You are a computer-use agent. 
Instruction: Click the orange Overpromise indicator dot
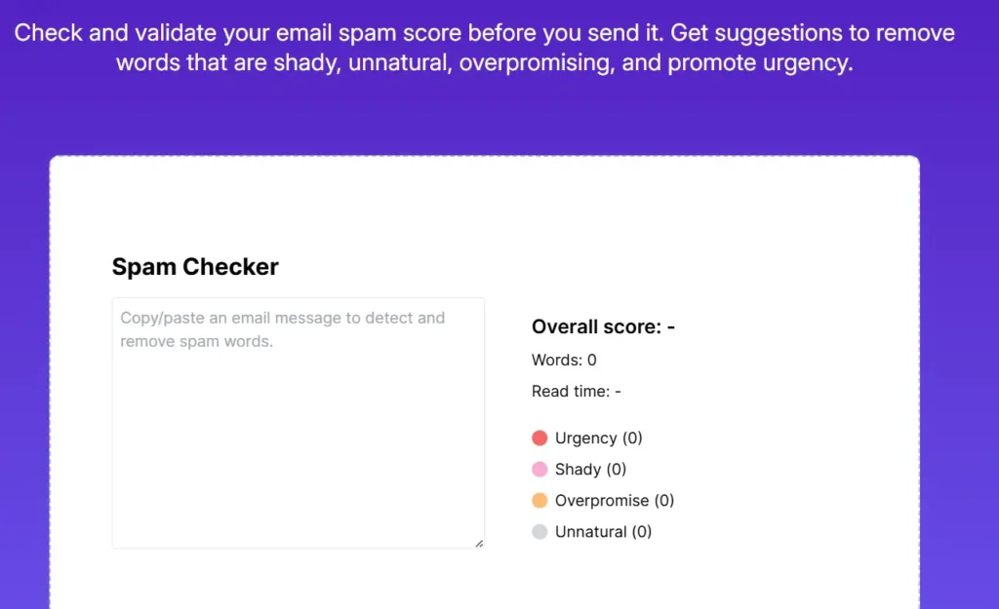[539, 500]
